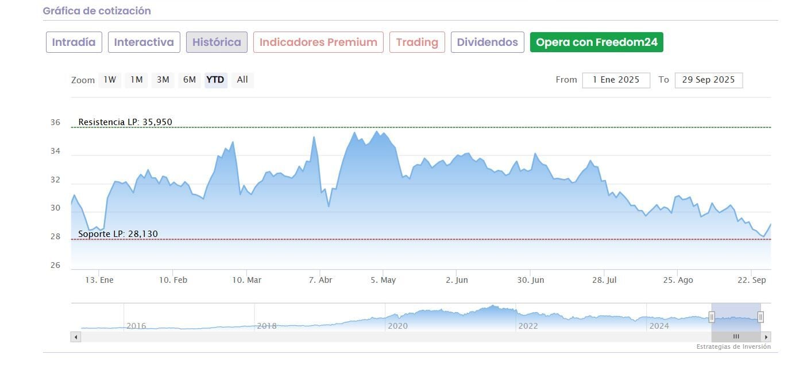Viewport: 788px width, 366px height.
Task: Set zoom range to 1W
Action: pyautogui.click(x=110, y=80)
